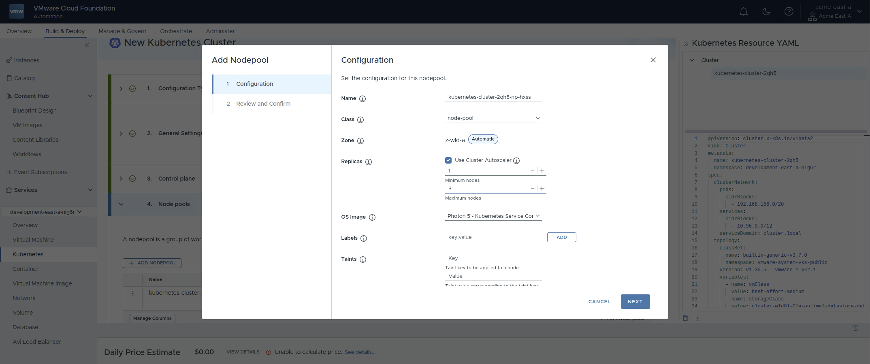Click ADD button for Labels

562,237
